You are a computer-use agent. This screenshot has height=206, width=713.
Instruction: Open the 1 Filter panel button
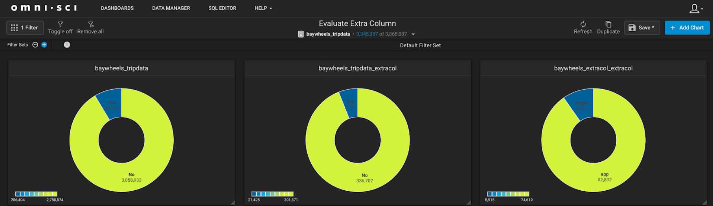pyautogui.click(x=25, y=28)
